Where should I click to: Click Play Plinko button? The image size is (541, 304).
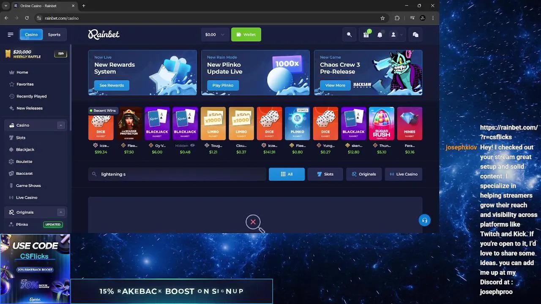pyautogui.click(x=223, y=85)
